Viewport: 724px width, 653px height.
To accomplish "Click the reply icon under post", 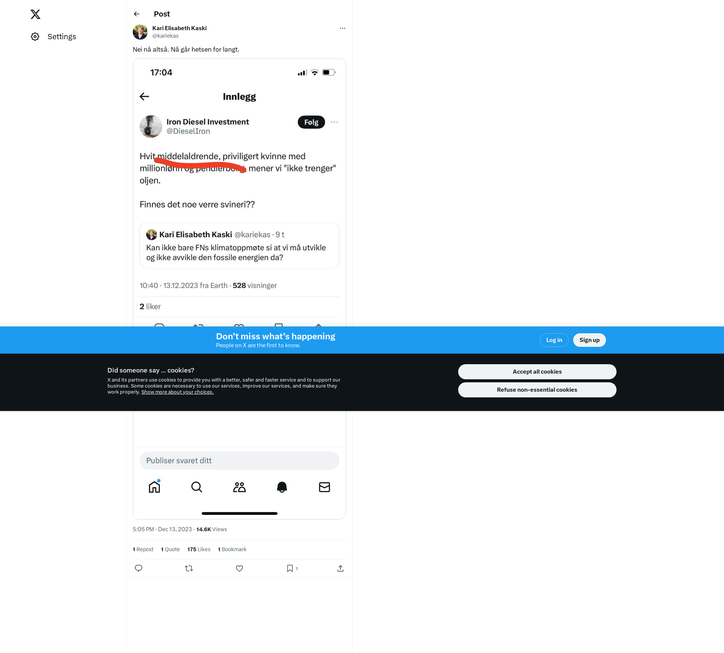I will coord(138,568).
